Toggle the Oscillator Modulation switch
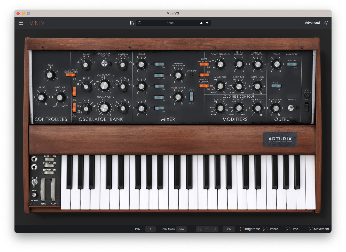 (70, 75)
